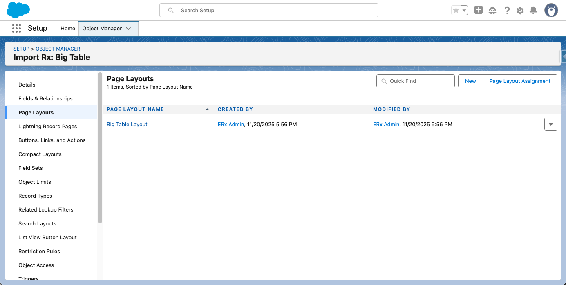Click the Salesforce cloud logo
The height and width of the screenshot is (285, 566).
coord(18,10)
